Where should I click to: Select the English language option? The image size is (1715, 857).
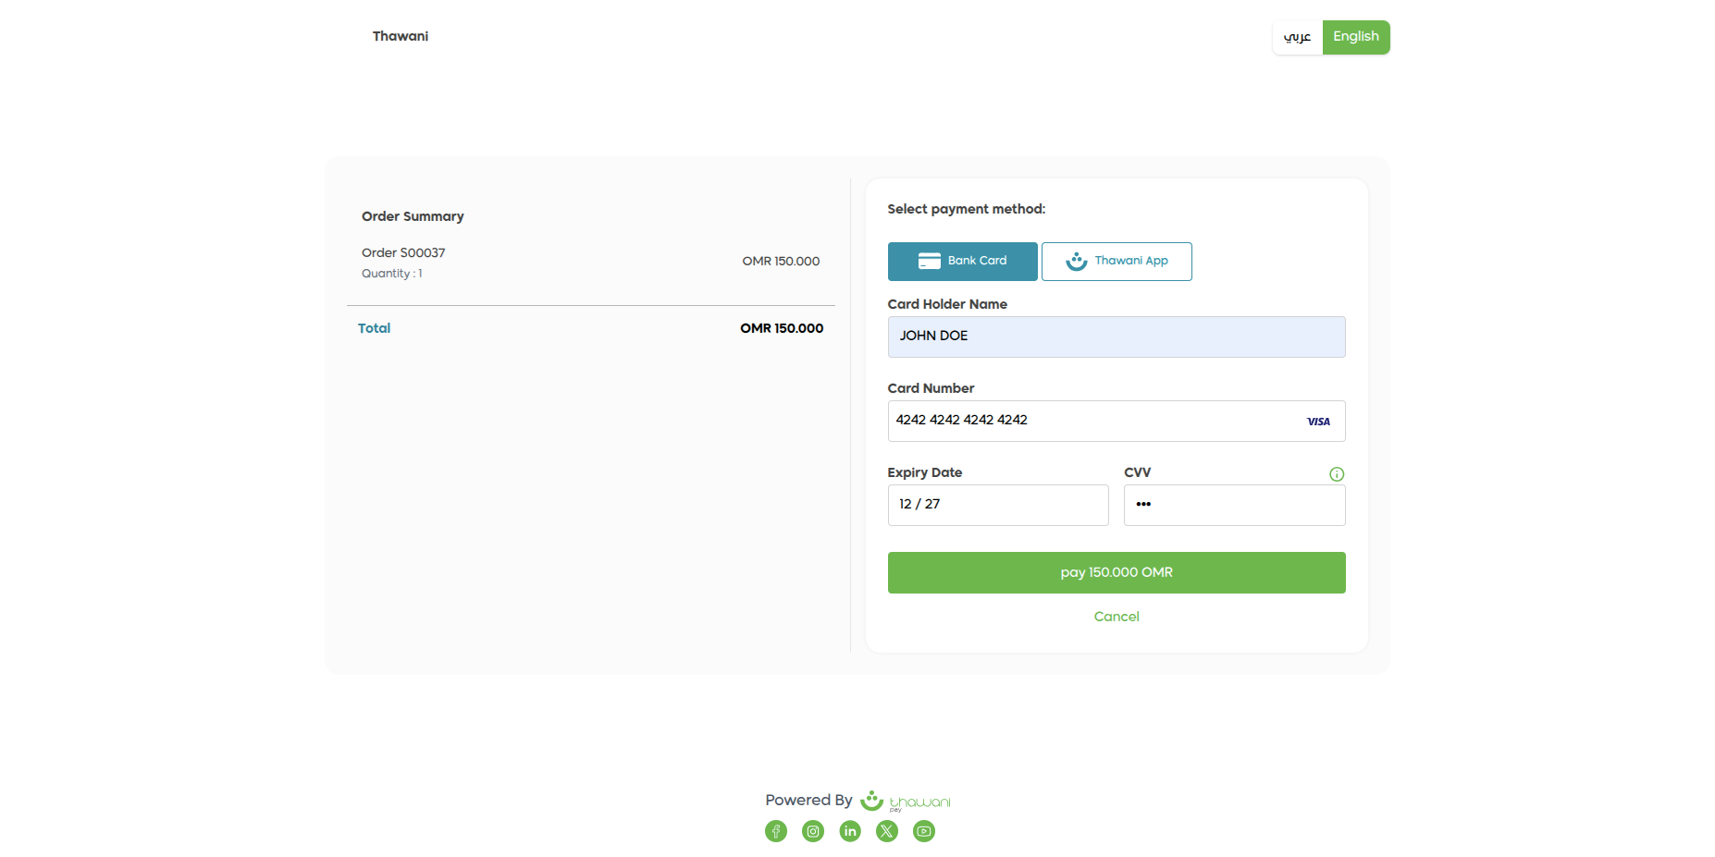pos(1356,37)
